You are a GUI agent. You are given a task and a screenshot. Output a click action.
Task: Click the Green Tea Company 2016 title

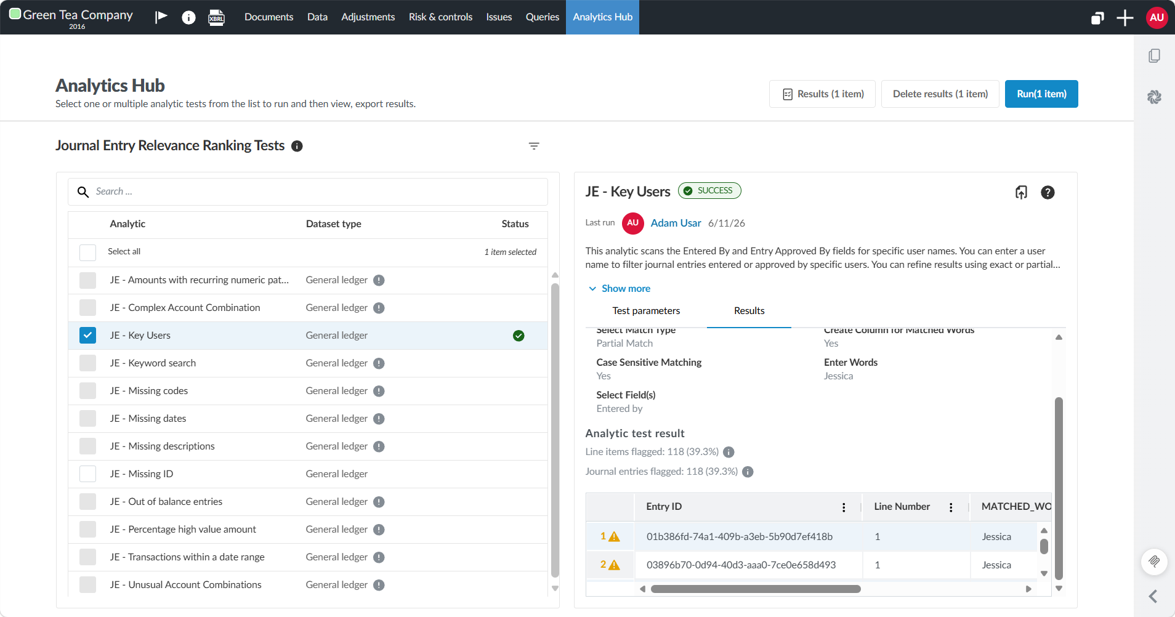pyautogui.click(x=78, y=18)
